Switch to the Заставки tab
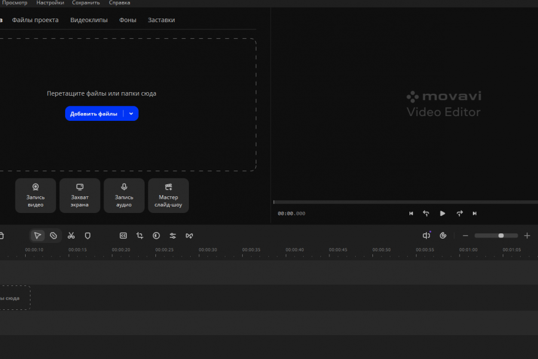Viewport: 538px width, 359px height. coord(161,20)
